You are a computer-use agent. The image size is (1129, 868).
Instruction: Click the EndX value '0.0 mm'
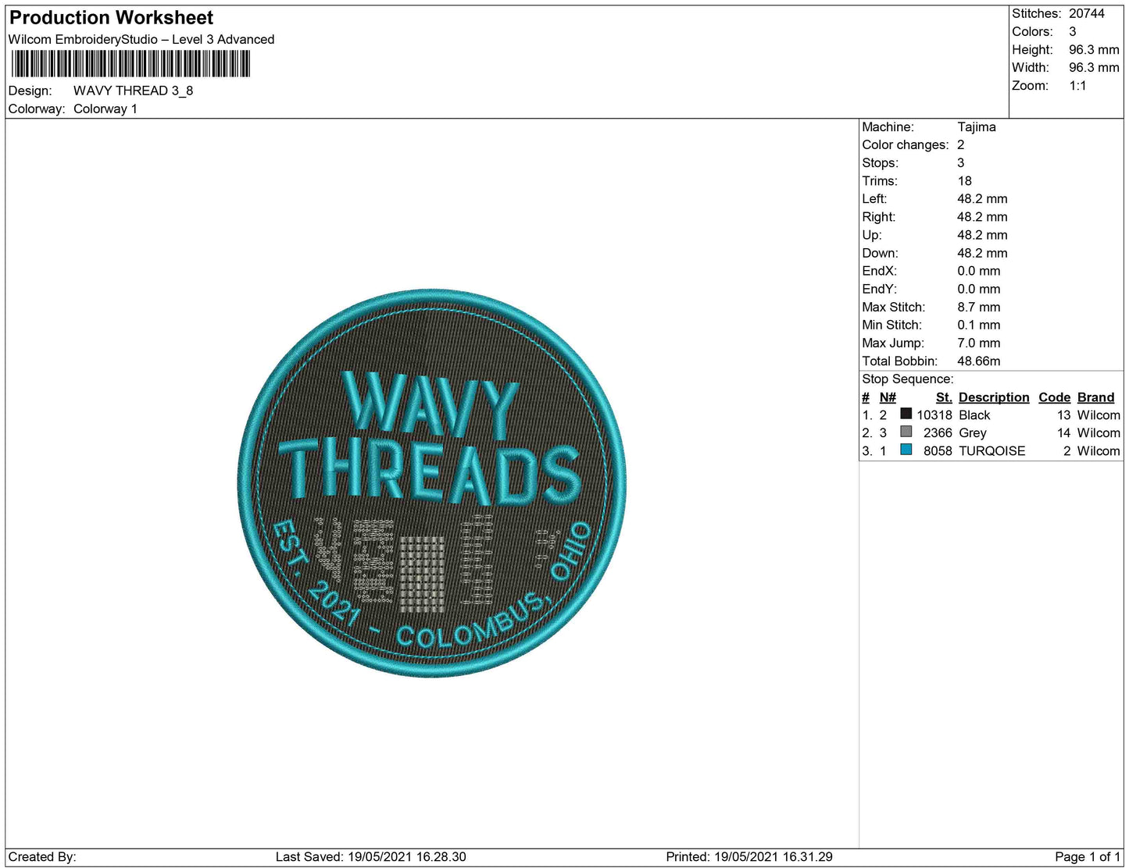[979, 271]
